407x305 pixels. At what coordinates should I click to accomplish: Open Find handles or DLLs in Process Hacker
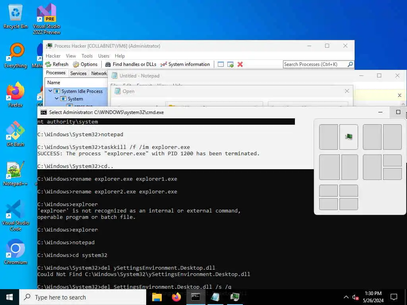[130, 64]
